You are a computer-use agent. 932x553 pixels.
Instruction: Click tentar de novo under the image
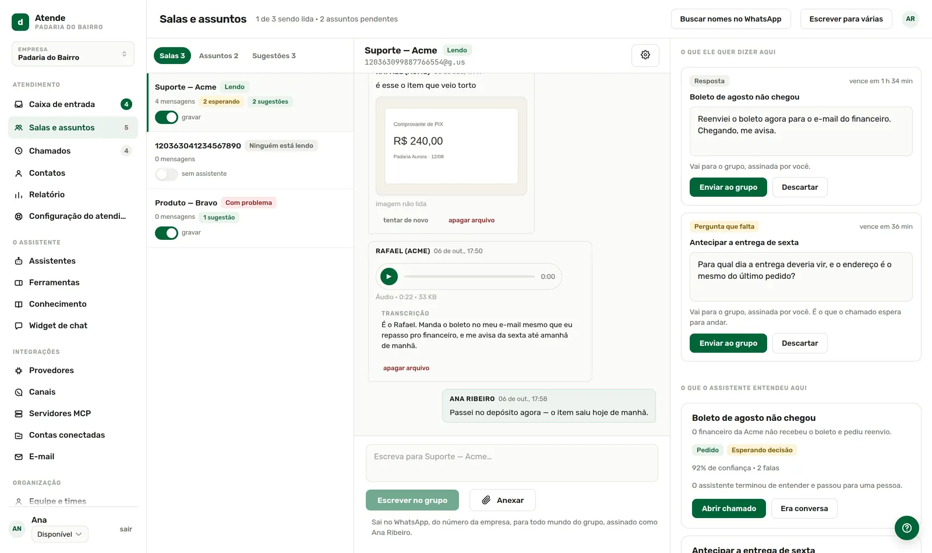click(x=405, y=220)
